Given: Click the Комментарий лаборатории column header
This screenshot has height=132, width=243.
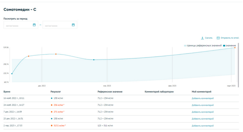Looking at the screenshot, I should [x=159, y=92].
